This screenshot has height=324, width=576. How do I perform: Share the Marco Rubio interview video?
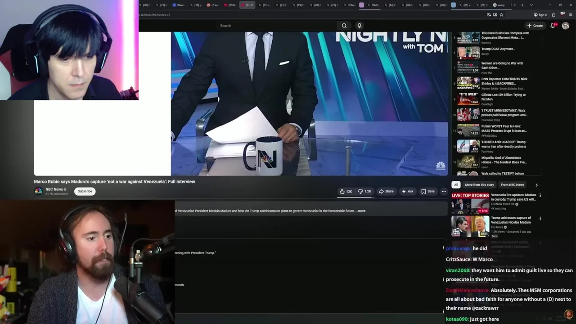point(386,191)
